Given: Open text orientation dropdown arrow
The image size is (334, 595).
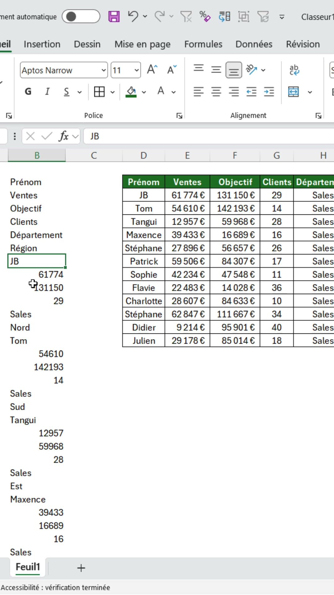Looking at the screenshot, I should 263,70.
